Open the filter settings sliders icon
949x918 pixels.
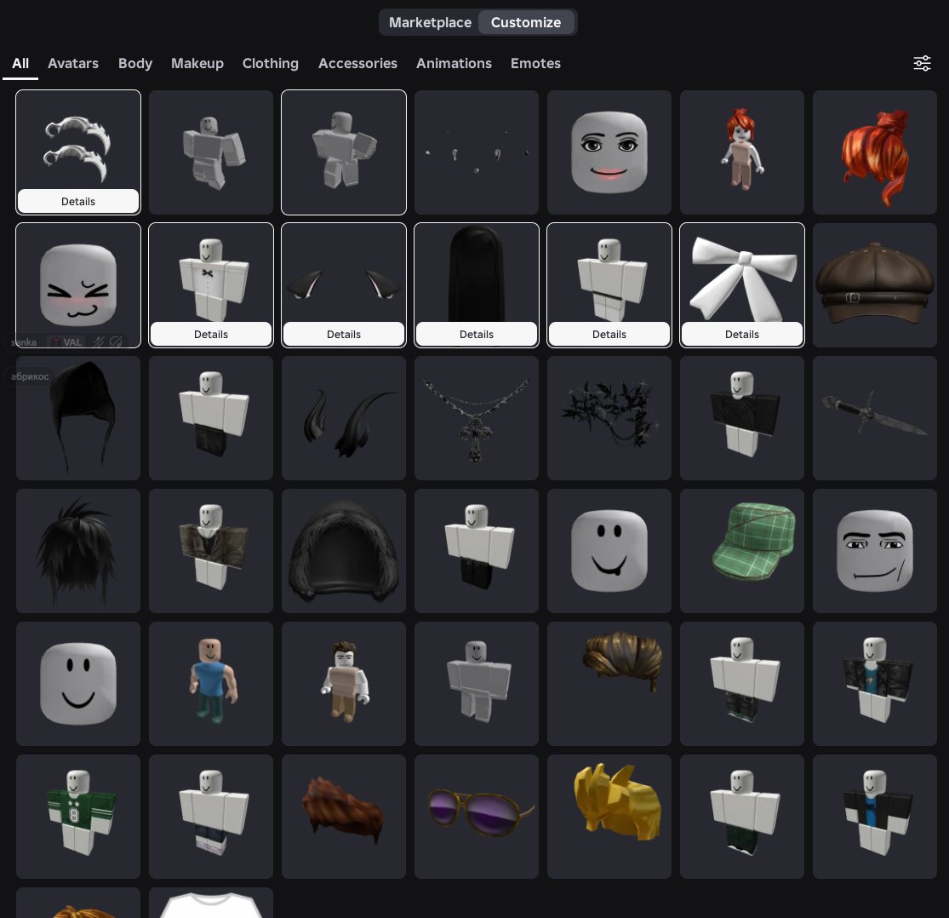(x=922, y=63)
